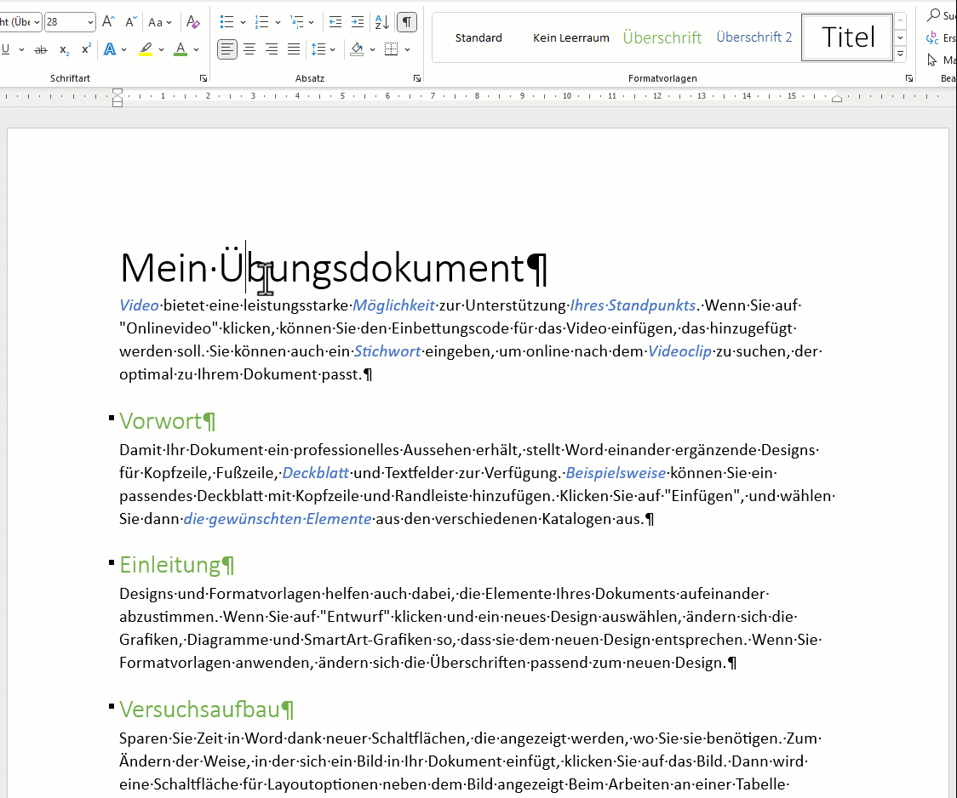Viewport: 957px width, 798px height.
Task: Toggle strikethrough formatting
Action: [41, 49]
